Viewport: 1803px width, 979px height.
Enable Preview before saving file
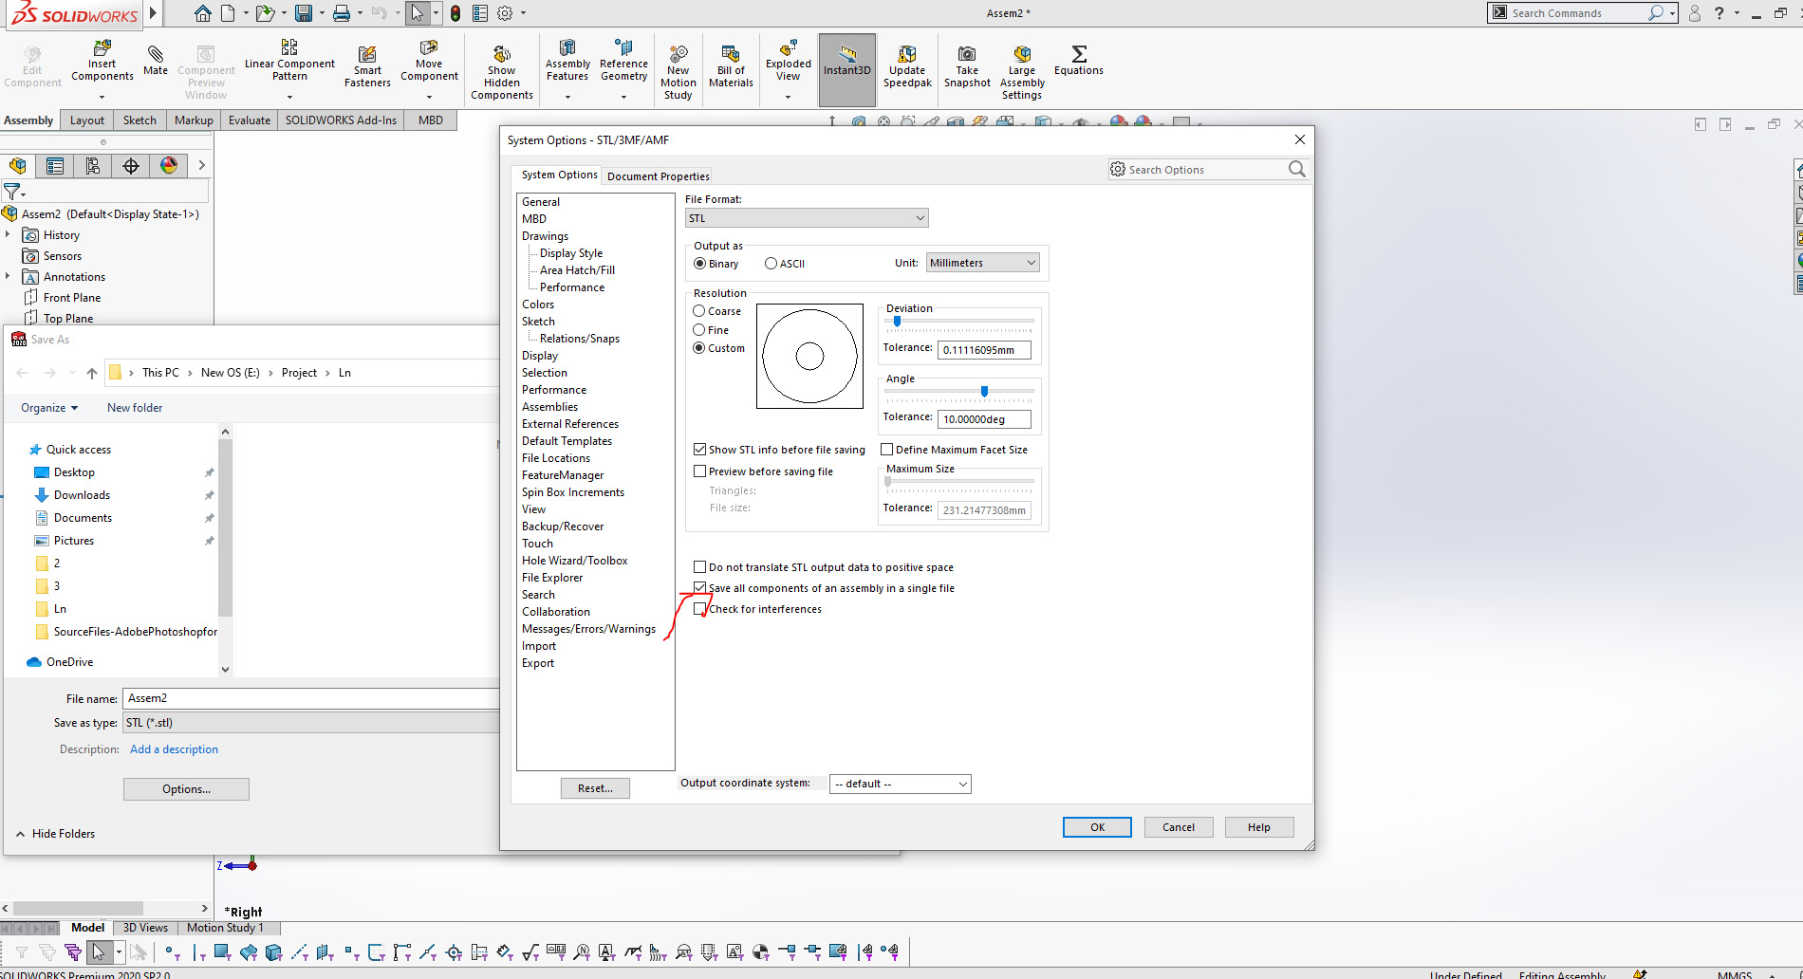(699, 471)
